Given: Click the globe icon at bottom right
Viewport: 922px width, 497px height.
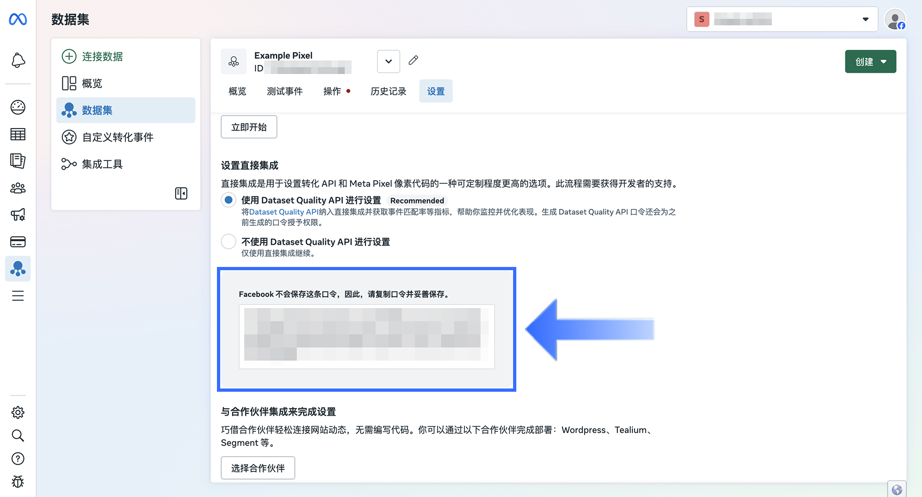Looking at the screenshot, I should click(x=897, y=489).
